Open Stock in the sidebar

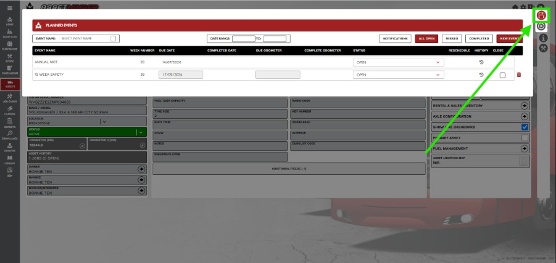pyautogui.click(x=10, y=58)
